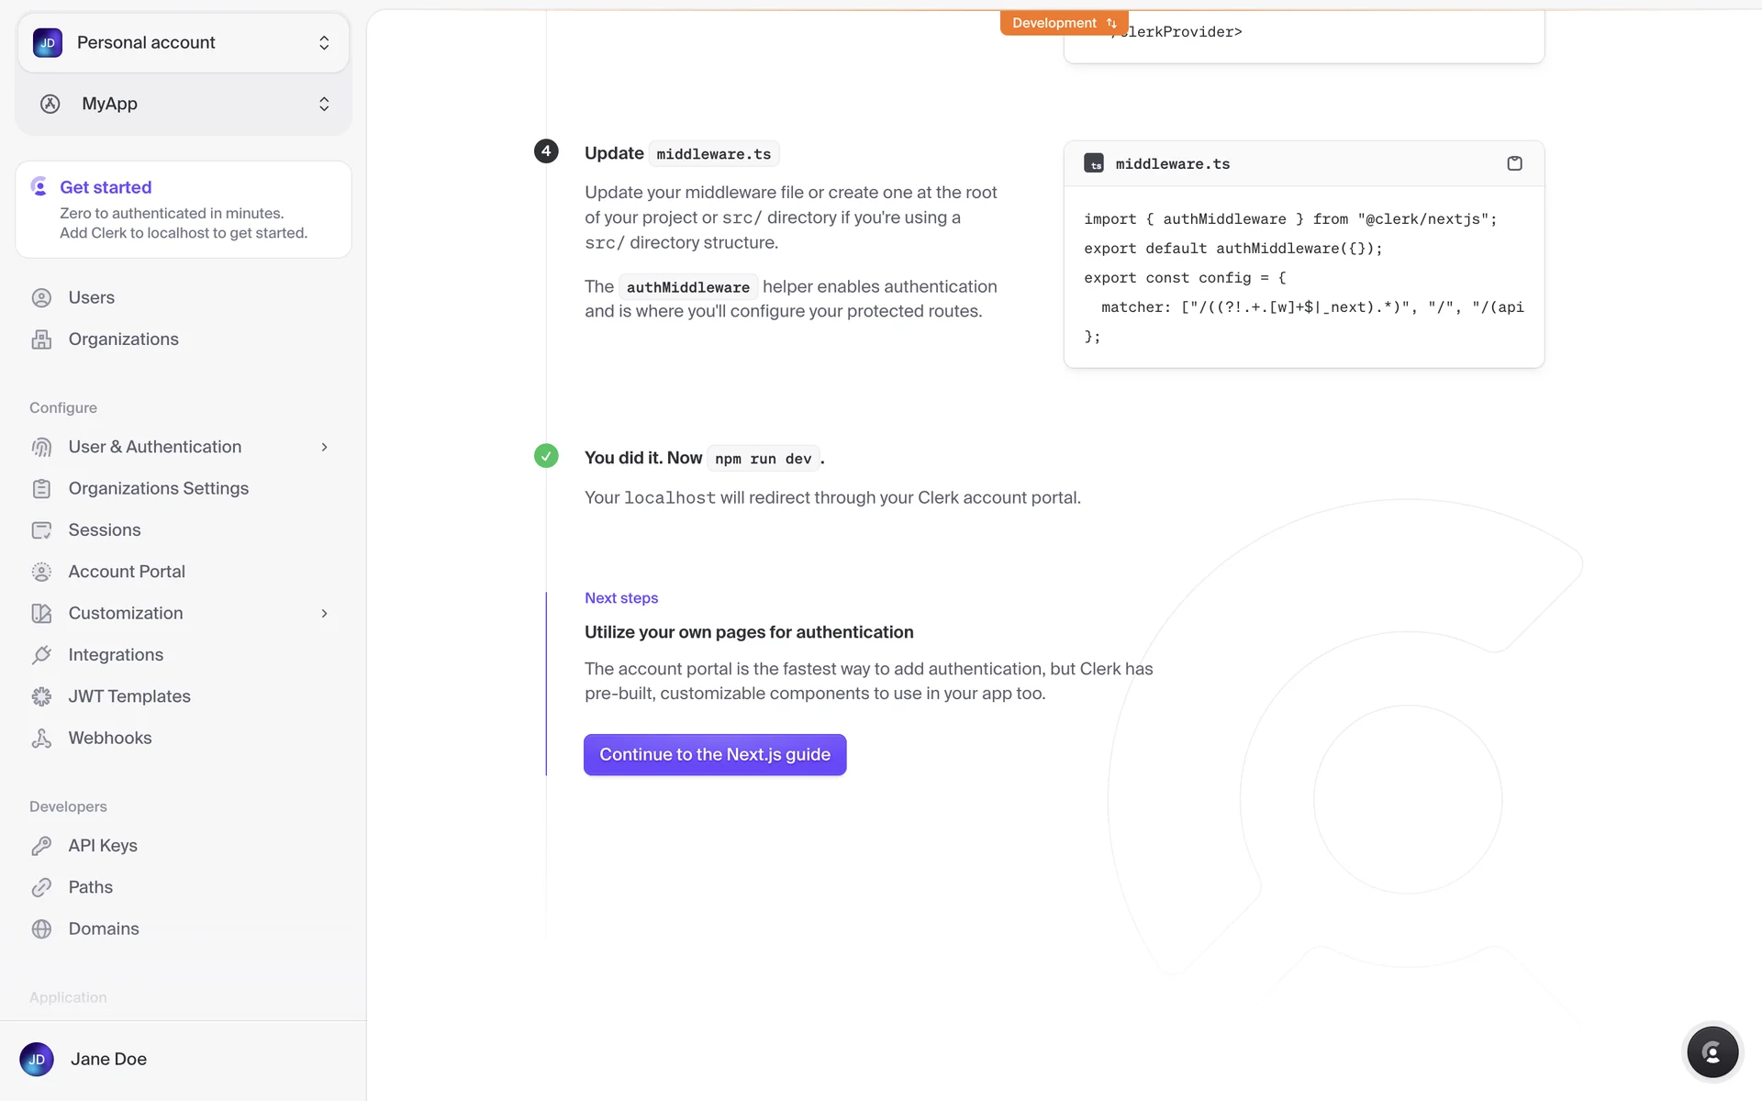Viewport: 1762px width, 1101px height.
Task: Expand the Customization submenu chevron
Action: tap(324, 613)
